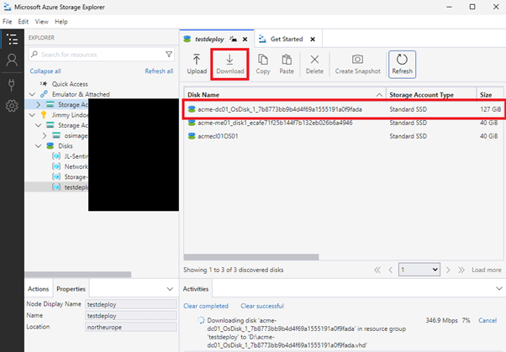
Task: Open the File menu
Action: tap(8, 21)
